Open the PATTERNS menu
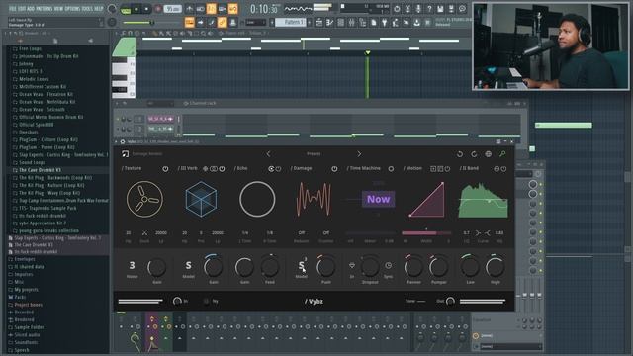The width and height of the screenshot is (633, 356). (44, 8)
